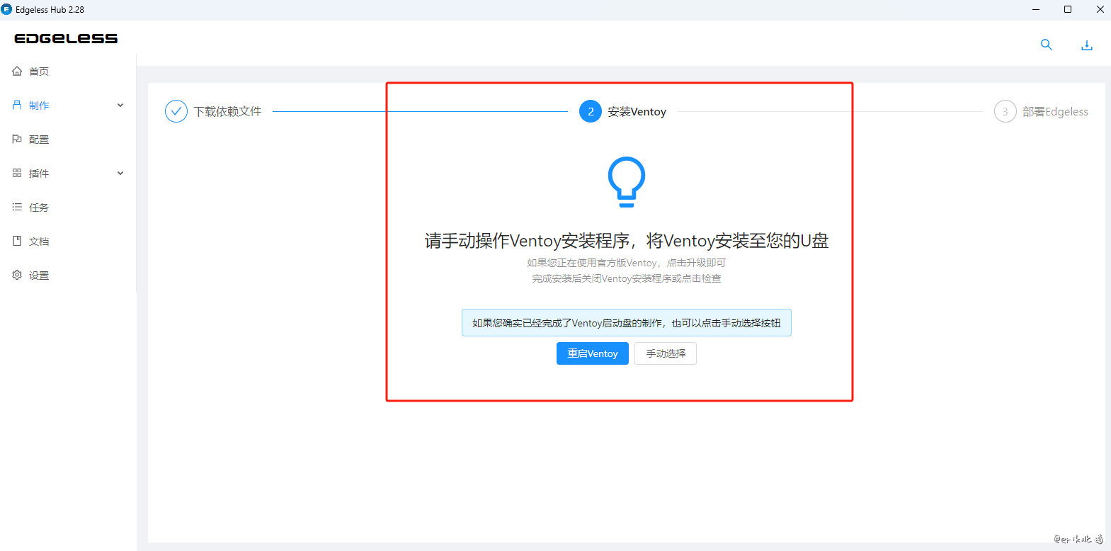
Task: Click the 重启Ventoy button
Action: click(x=592, y=353)
